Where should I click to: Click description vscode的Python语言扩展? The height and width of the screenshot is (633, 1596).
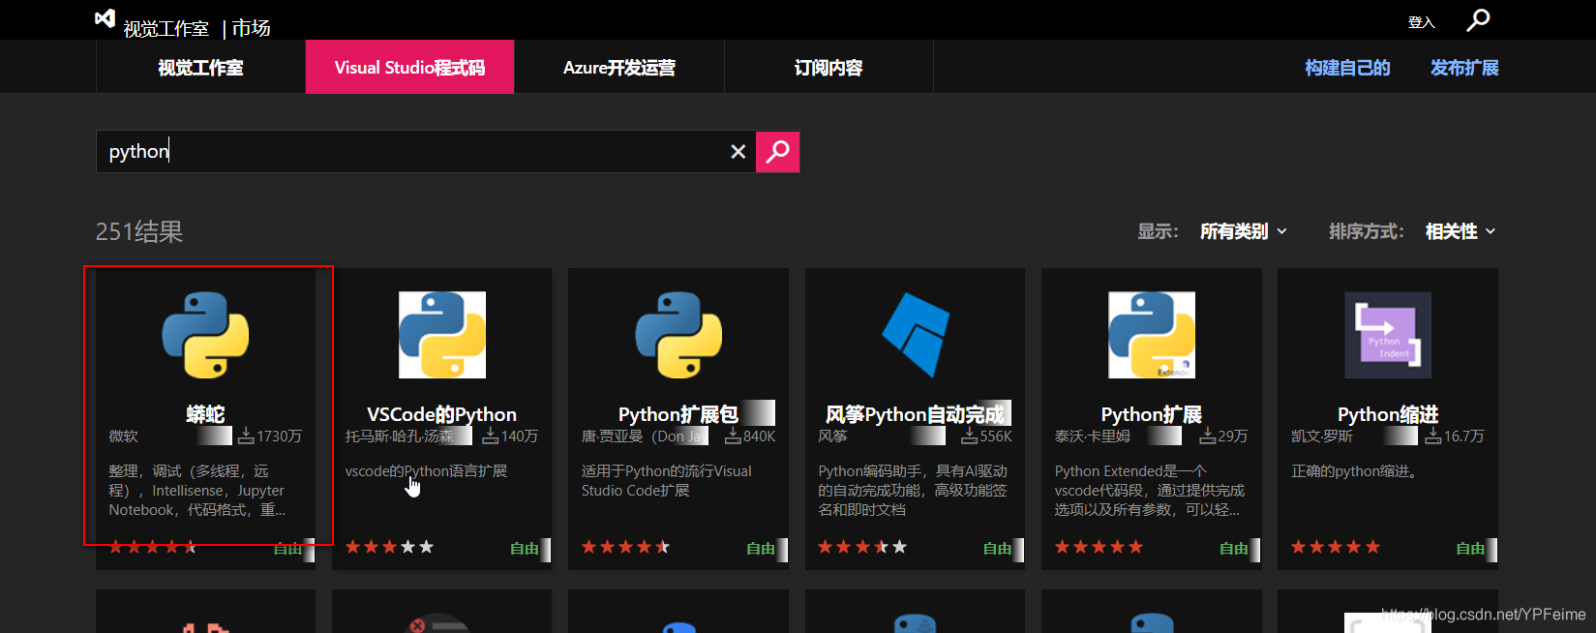[x=426, y=471]
